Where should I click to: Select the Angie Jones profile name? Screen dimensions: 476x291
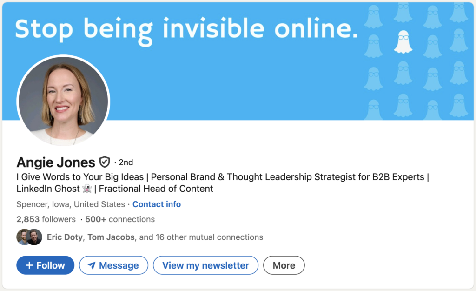tap(56, 162)
